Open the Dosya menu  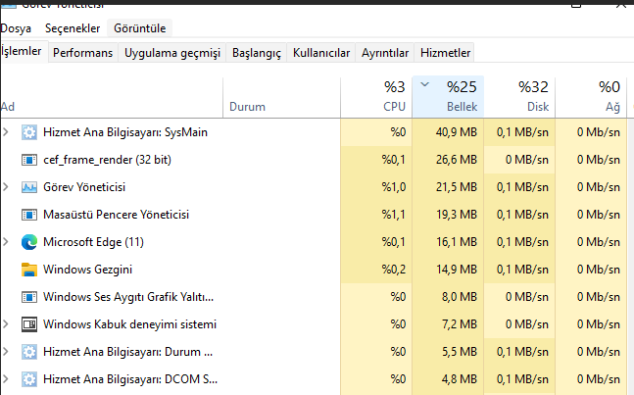16,28
